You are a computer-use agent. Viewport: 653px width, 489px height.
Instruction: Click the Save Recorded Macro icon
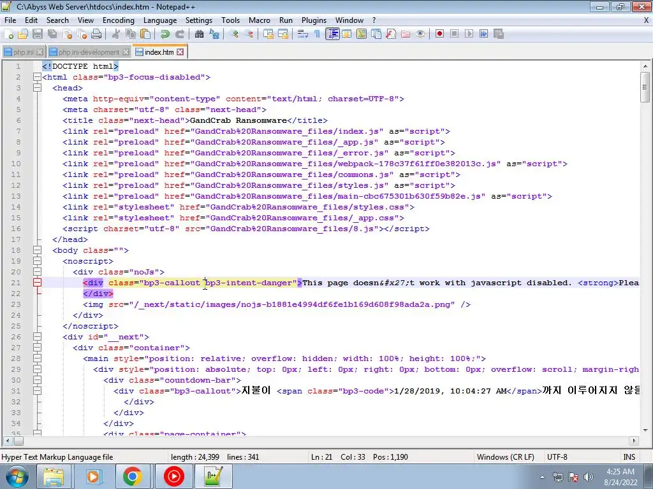(499, 34)
